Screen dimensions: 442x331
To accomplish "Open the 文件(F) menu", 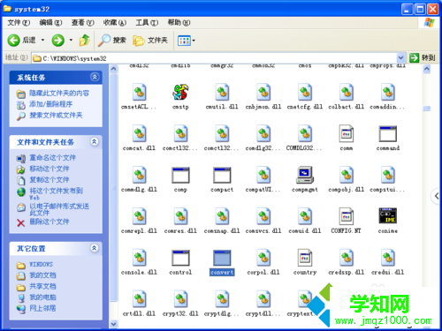I will 19,23.
